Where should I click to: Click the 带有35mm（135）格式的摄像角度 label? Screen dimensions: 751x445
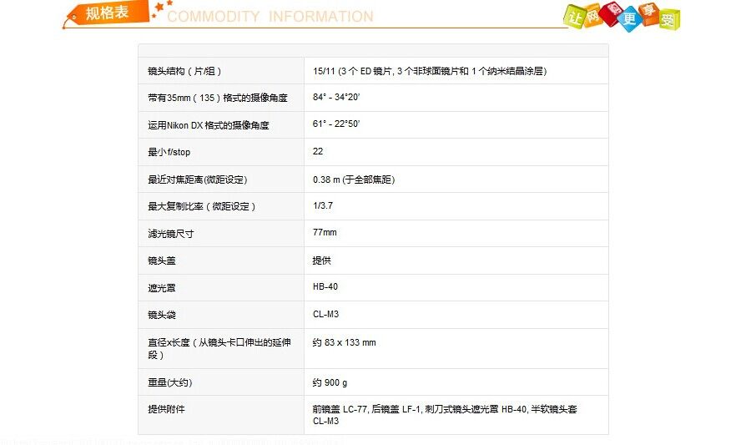click(x=218, y=98)
